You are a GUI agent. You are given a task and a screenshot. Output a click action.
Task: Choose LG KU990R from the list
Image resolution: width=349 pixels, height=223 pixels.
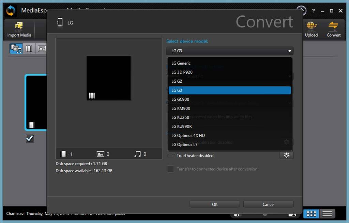coord(230,126)
